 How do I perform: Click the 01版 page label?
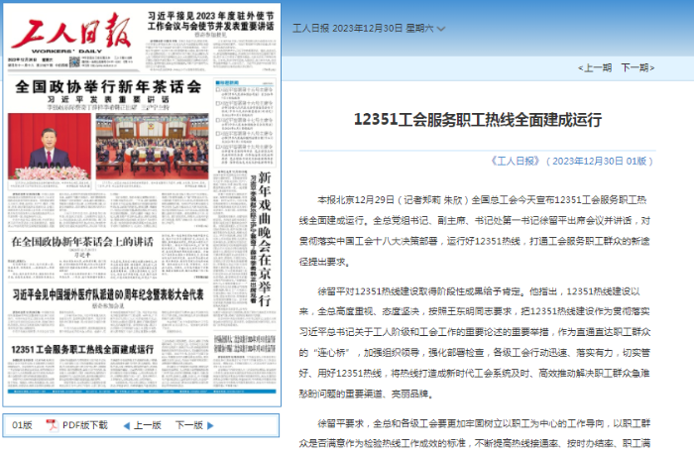click(22, 424)
